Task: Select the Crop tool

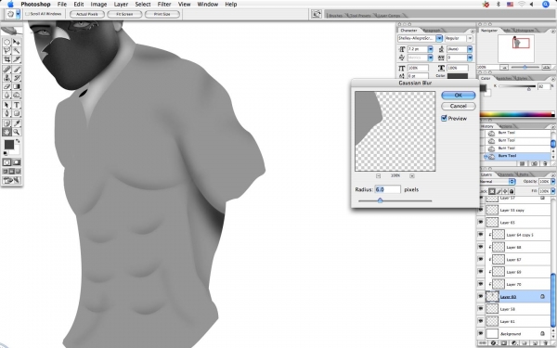Action: point(6,59)
